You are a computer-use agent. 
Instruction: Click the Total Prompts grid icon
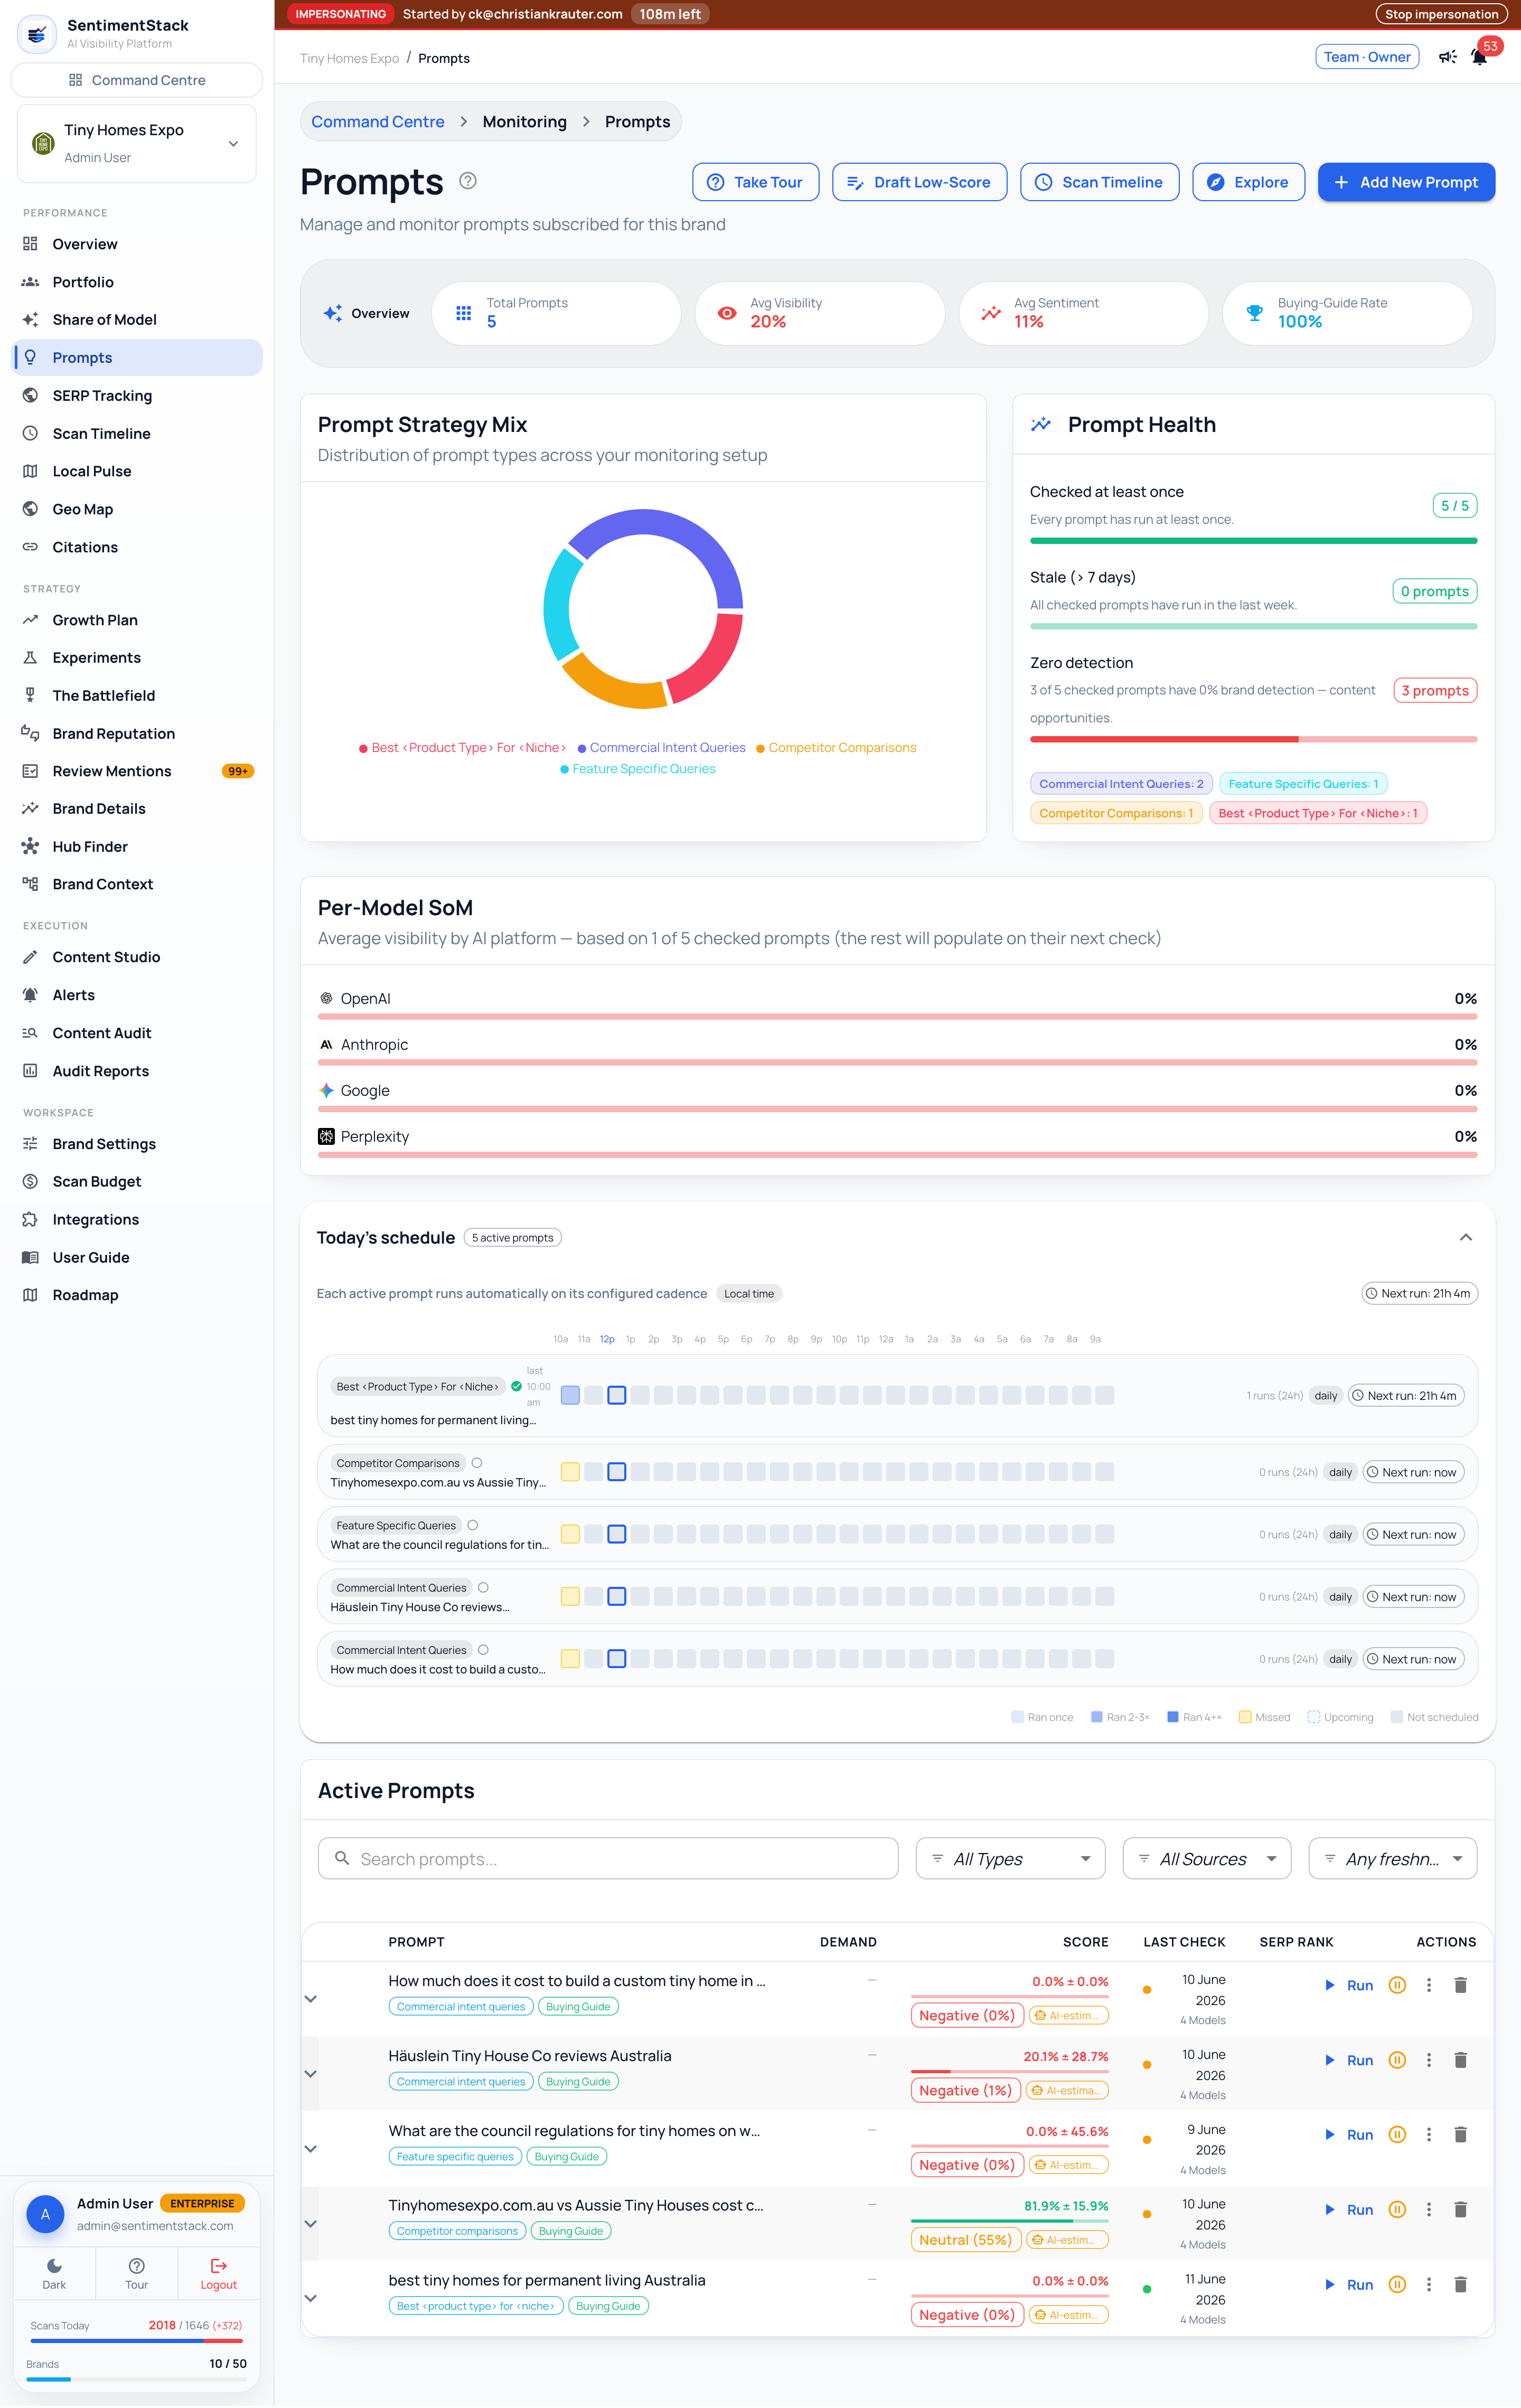(463, 313)
